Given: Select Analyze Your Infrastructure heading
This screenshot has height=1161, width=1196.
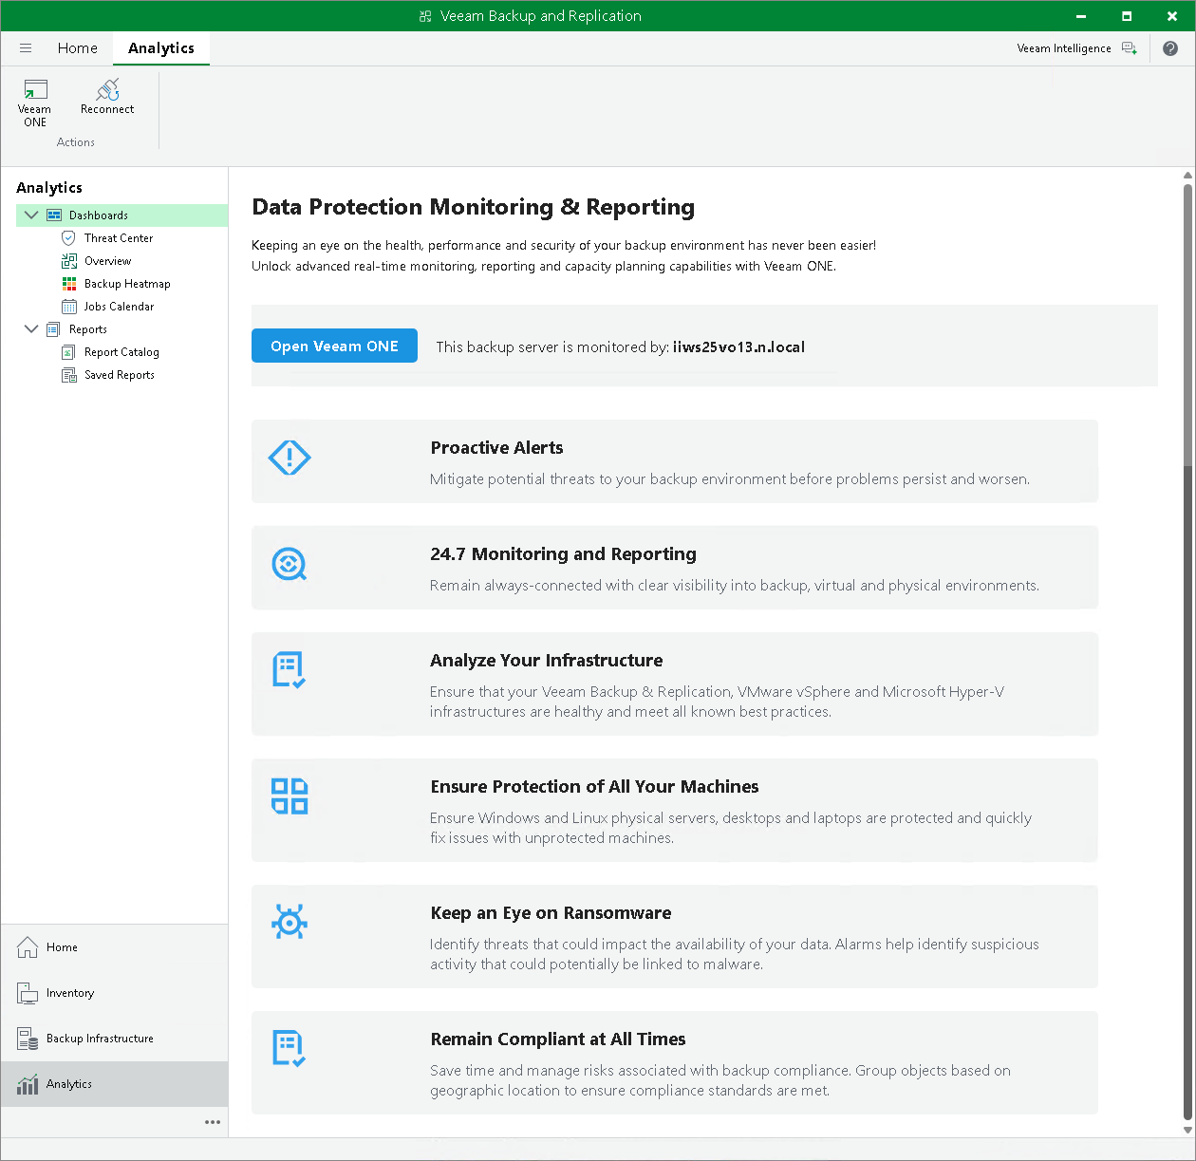Looking at the screenshot, I should coord(547,661).
